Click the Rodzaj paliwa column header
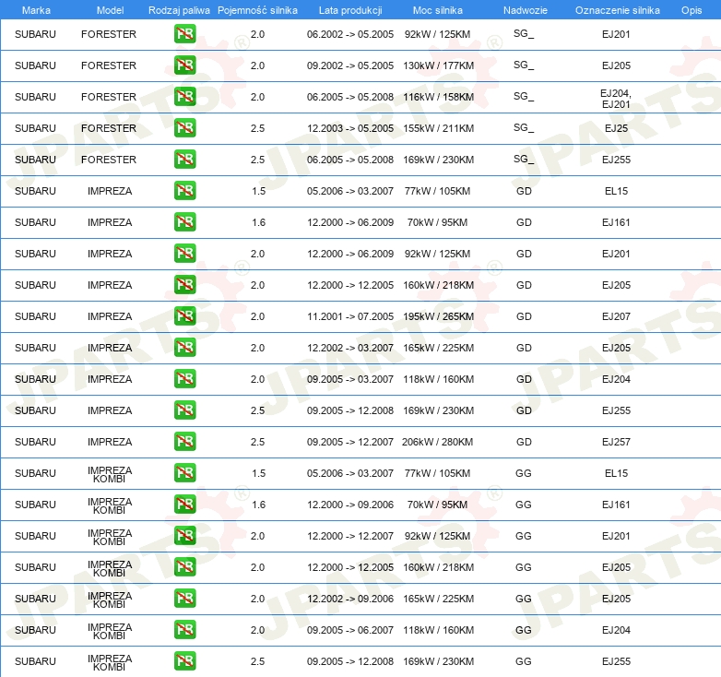Image resolution: width=721 pixels, height=677 pixels. (x=179, y=9)
